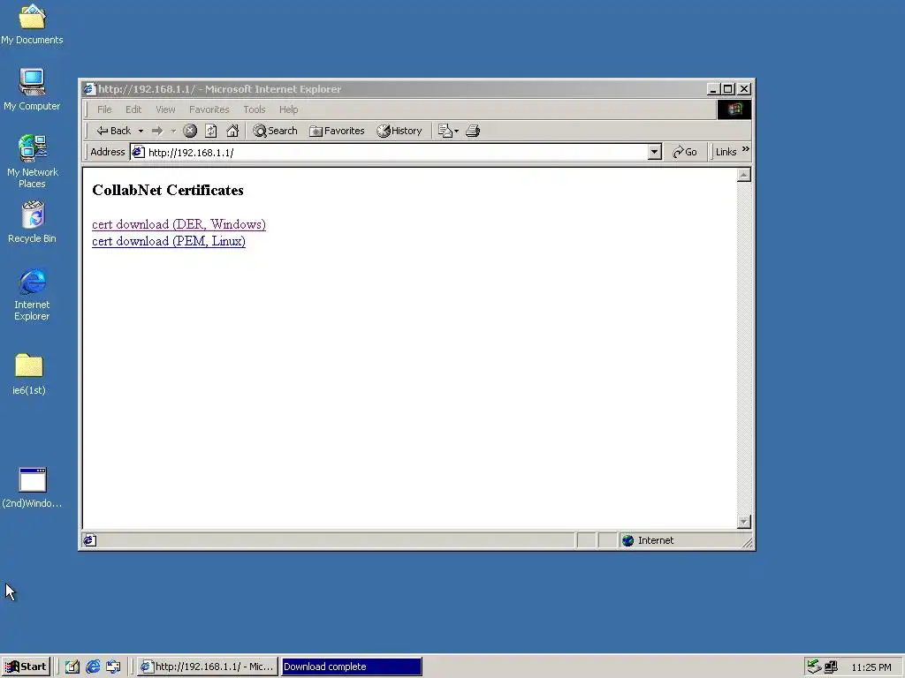Open the Favorites toolbar button

click(337, 131)
